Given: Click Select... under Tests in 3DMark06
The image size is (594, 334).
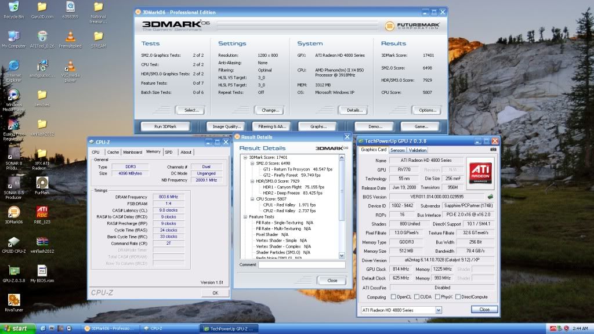Looking at the screenshot, I should click(191, 110).
